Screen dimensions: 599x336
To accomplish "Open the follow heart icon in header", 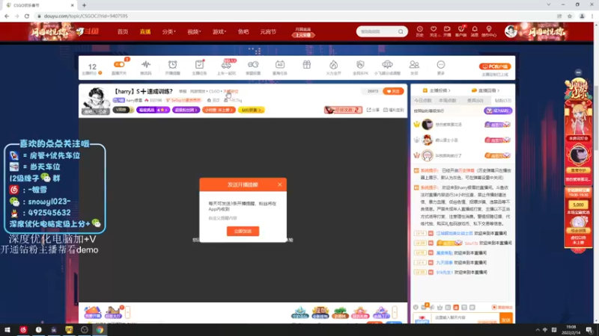I will pyautogui.click(x=434, y=31).
